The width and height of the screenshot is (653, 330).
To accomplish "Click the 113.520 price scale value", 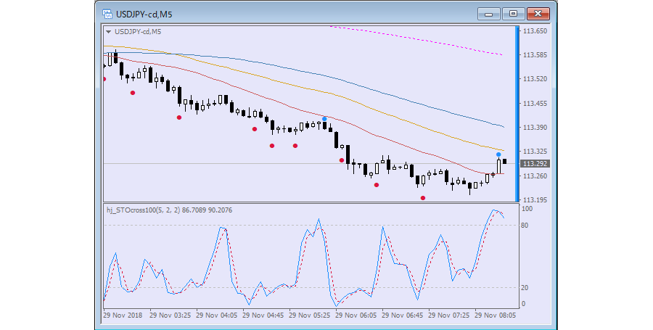I will pos(535,79).
